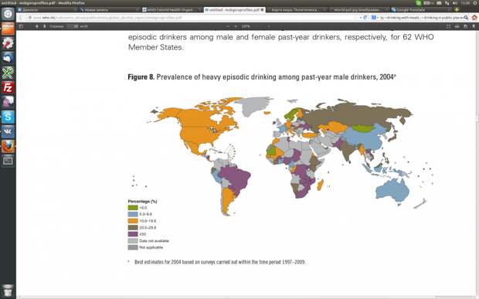Image resolution: width=479 pixels, height=299 pixels.
Task: Open the system power menu gear
Action: [x=475, y=3]
